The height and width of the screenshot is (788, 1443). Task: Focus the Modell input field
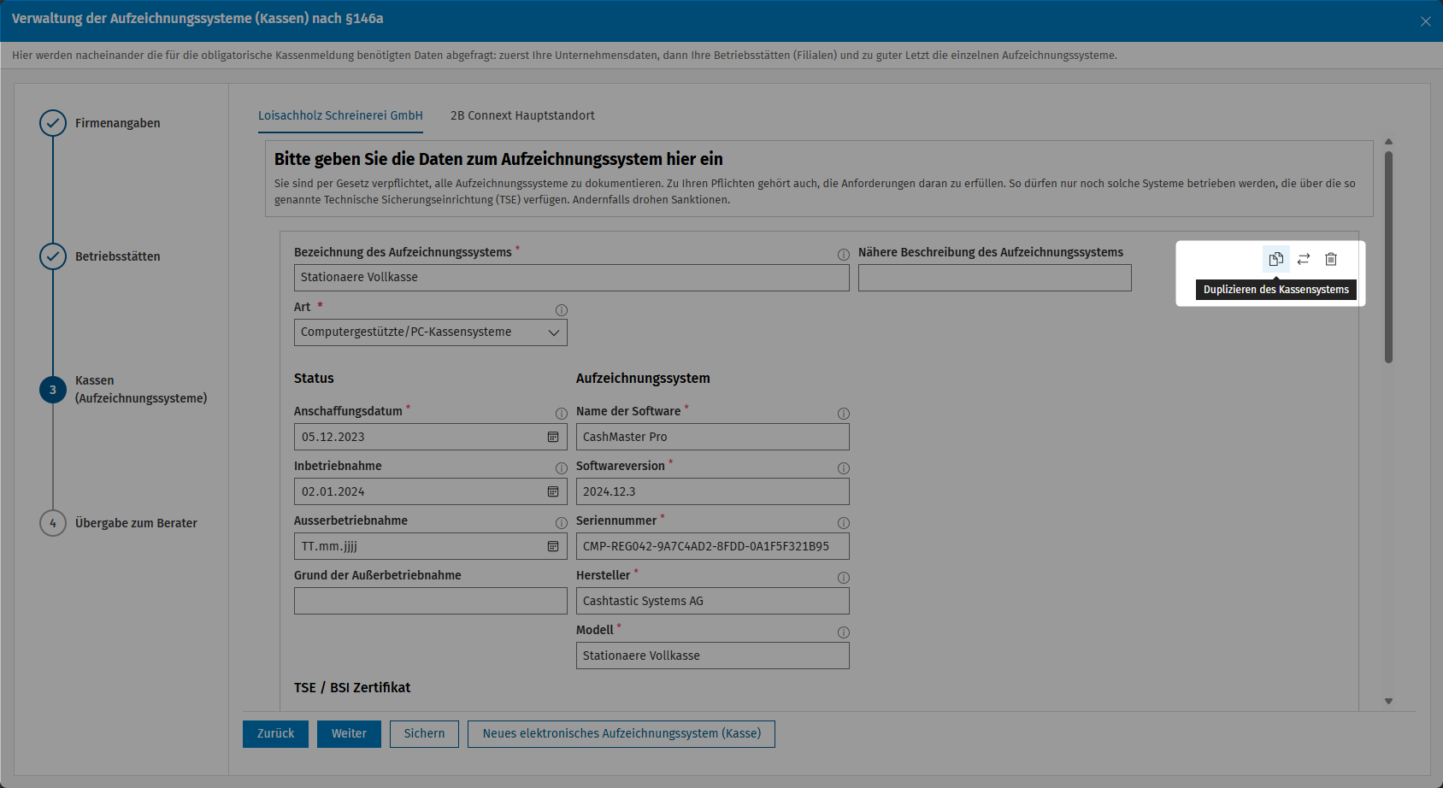[x=713, y=656]
